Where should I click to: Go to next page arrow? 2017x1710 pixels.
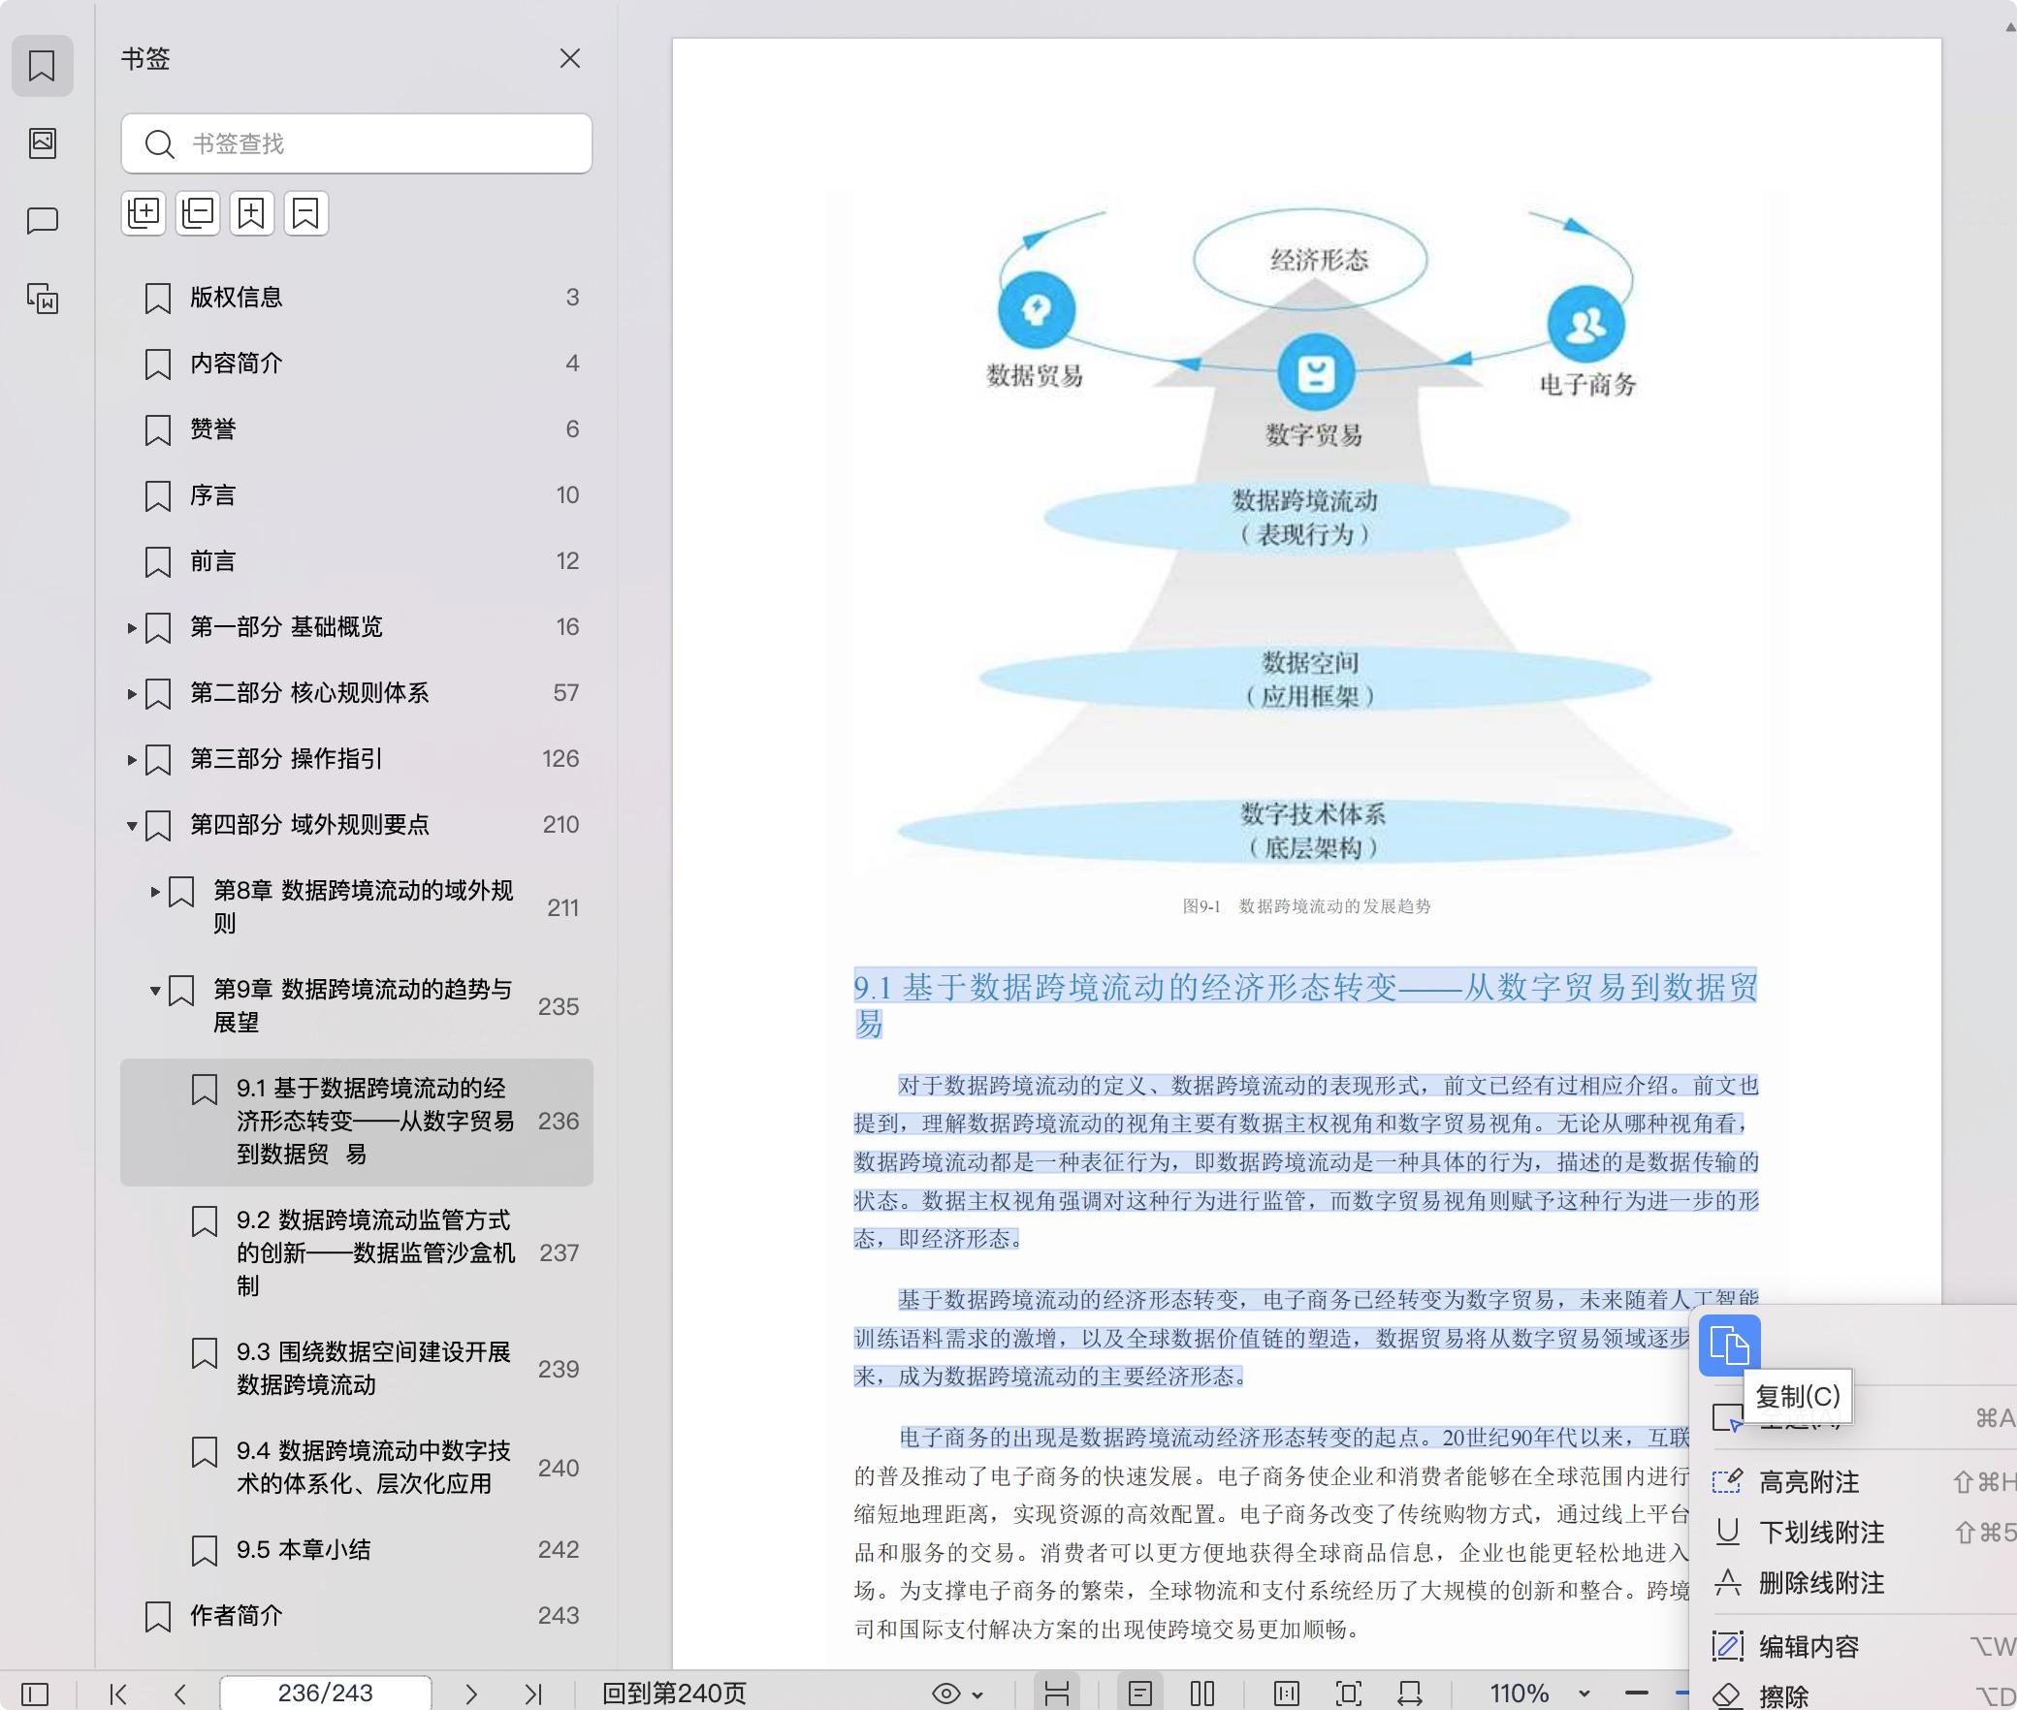471,1694
